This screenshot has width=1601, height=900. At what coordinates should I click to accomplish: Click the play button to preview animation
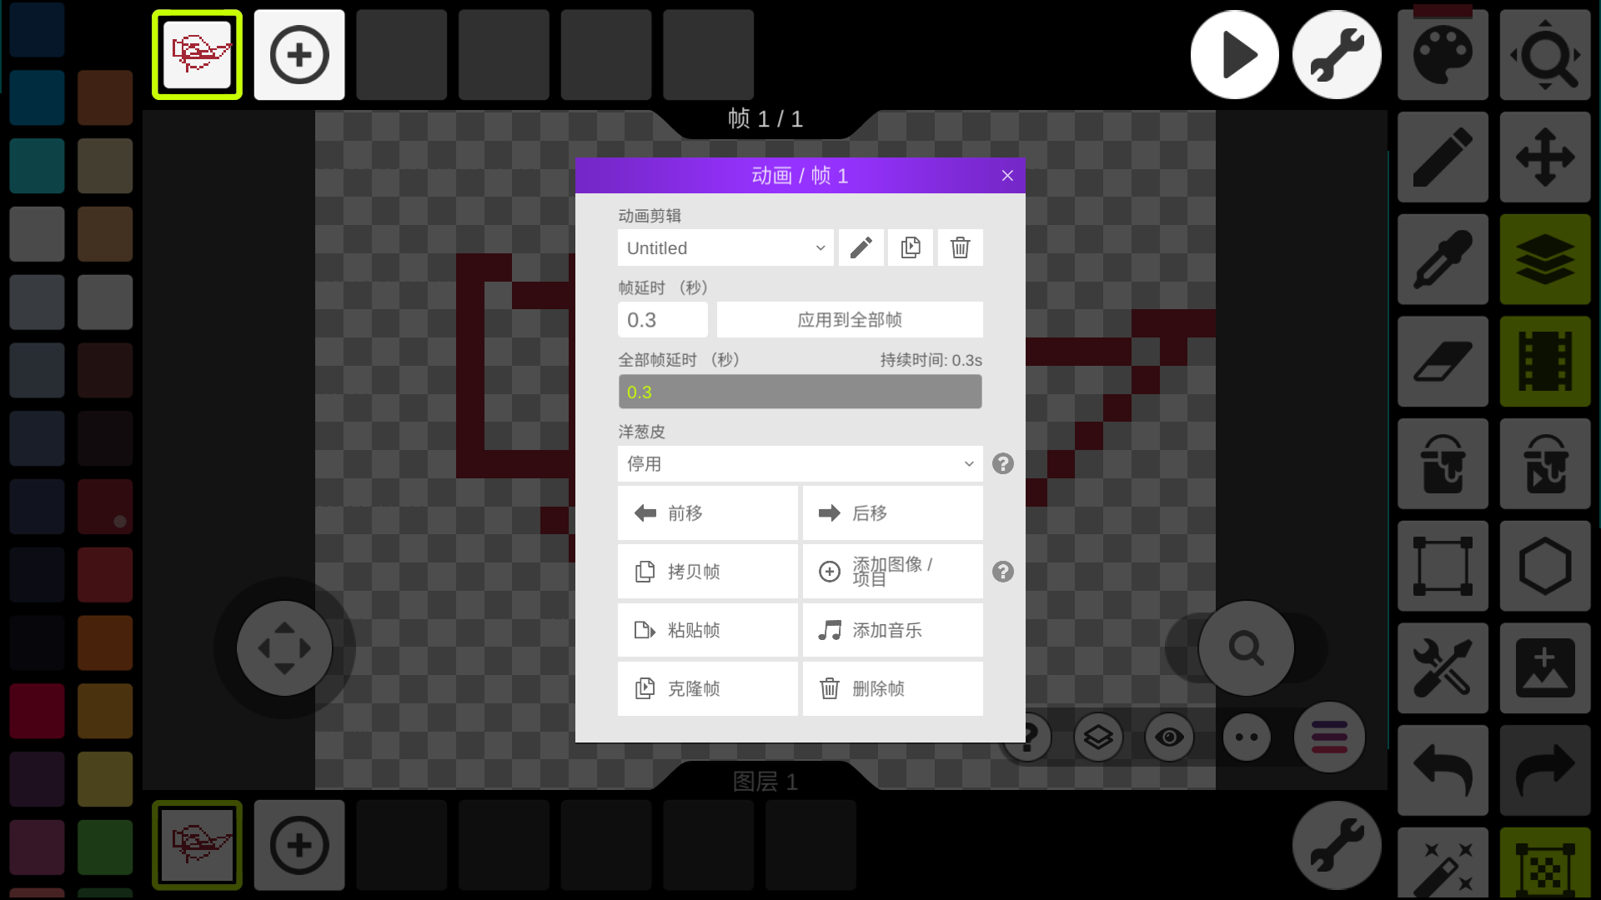click(x=1234, y=54)
